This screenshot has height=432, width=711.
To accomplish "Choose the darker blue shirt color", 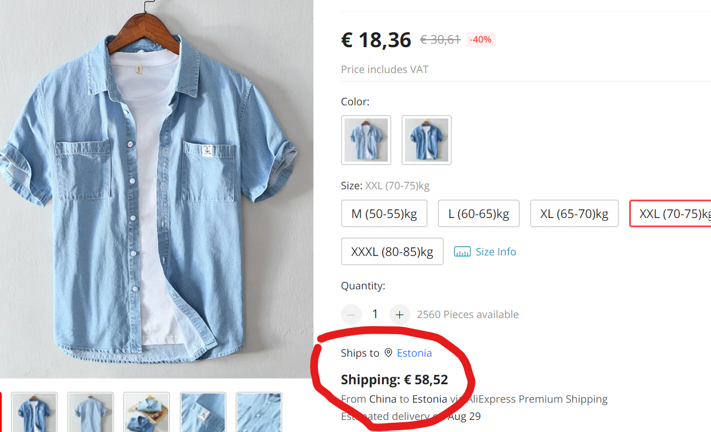I will [x=426, y=140].
